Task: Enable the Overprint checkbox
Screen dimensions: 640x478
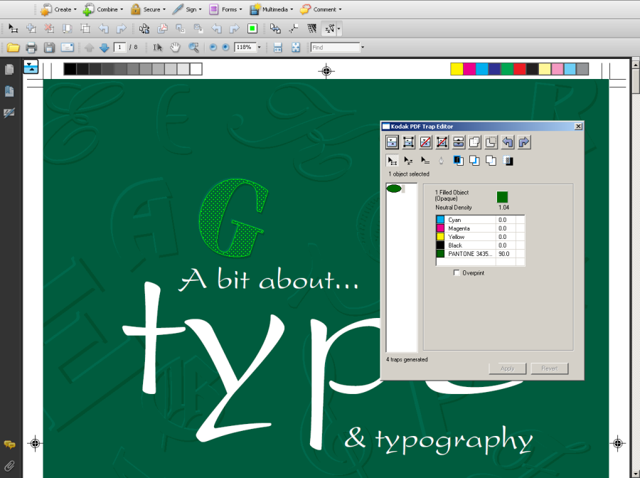Action: click(x=457, y=273)
